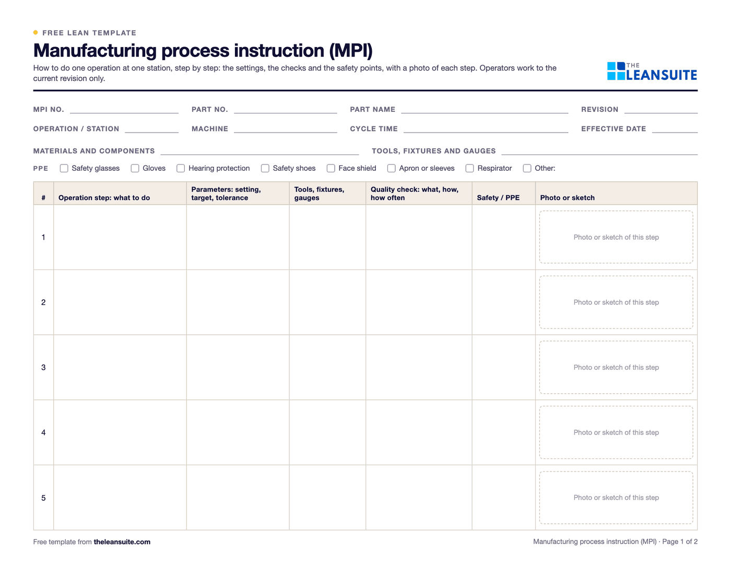Tick the Respirator checkbox
Viewport: 731px width, 565px height.
470,168
